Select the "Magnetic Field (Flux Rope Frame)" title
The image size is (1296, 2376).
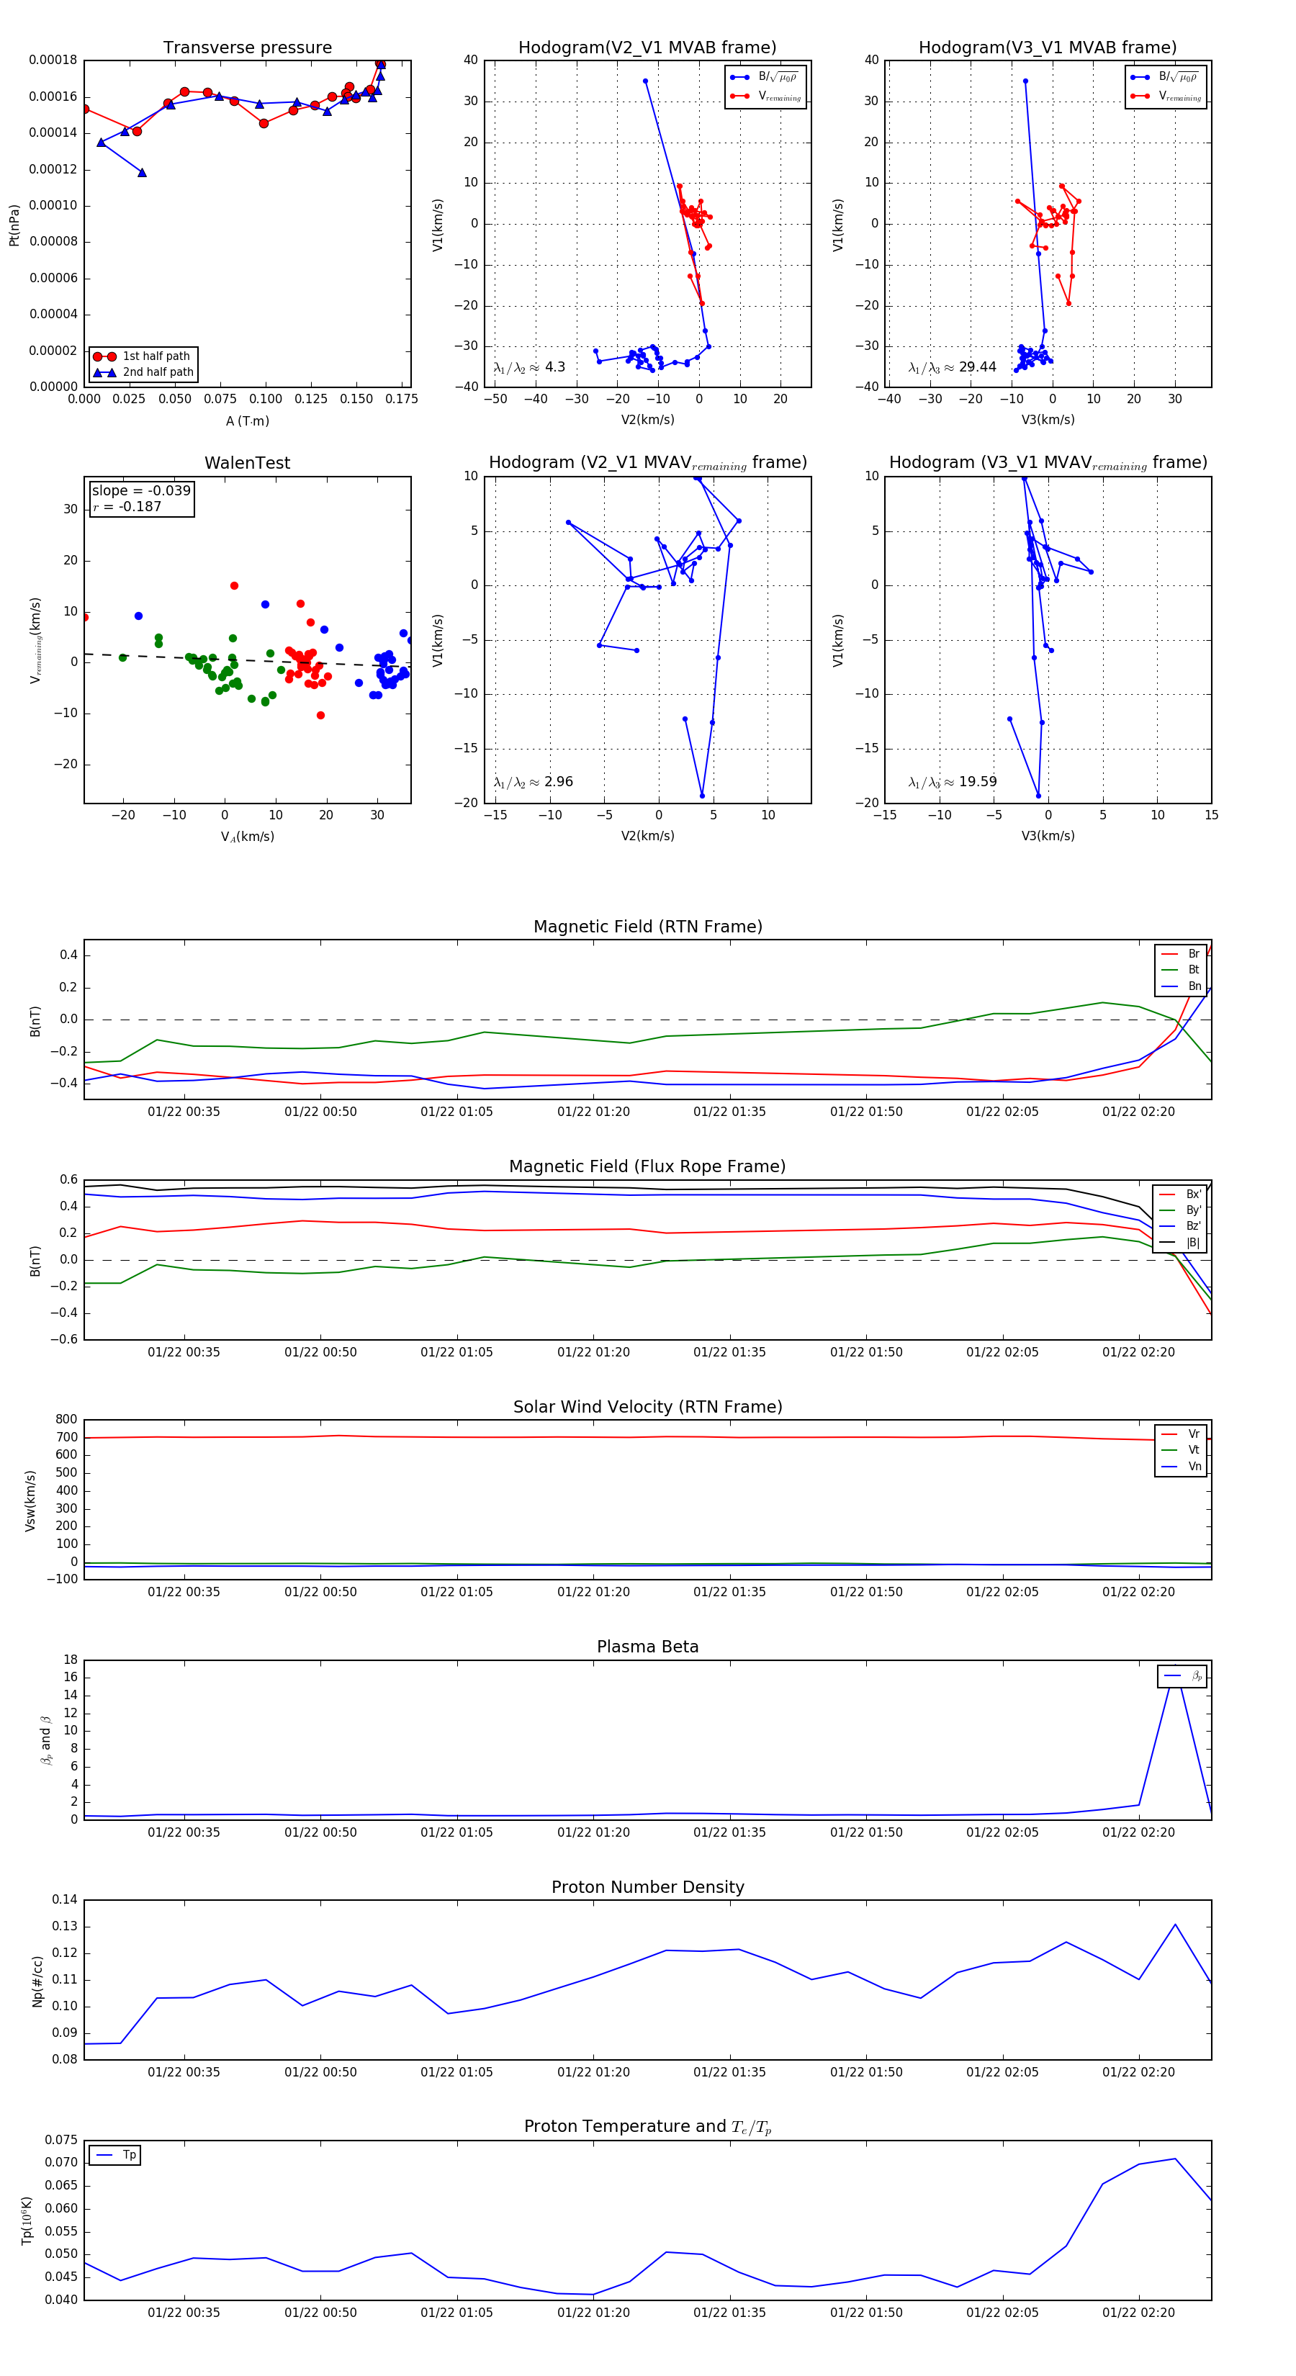pyautogui.click(x=647, y=1167)
